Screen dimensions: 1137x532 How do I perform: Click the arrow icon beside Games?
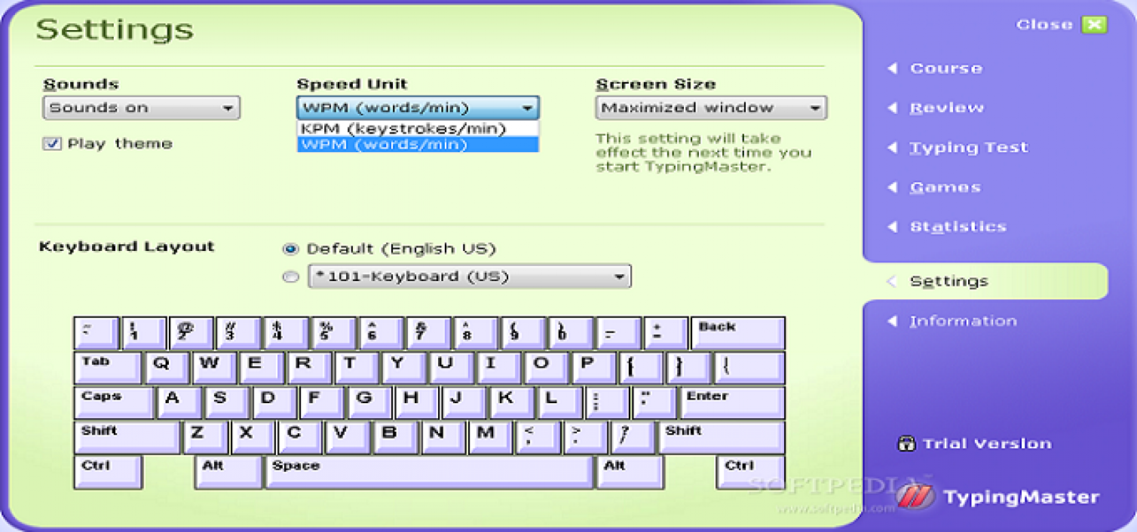pyautogui.click(x=893, y=187)
